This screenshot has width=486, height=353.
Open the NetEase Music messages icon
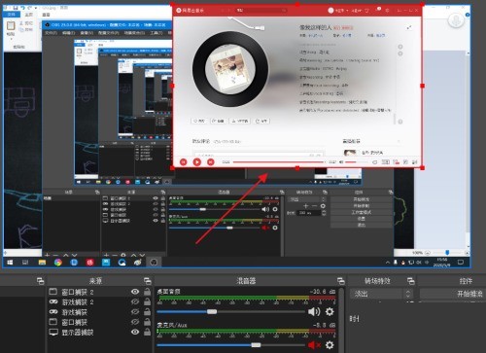tap(377, 10)
